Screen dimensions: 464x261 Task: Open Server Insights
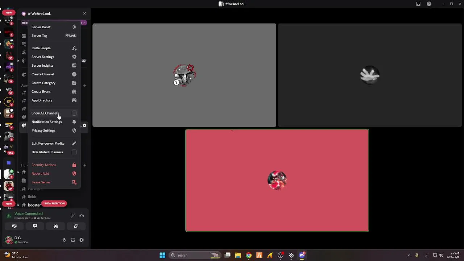(x=54, y=66)
